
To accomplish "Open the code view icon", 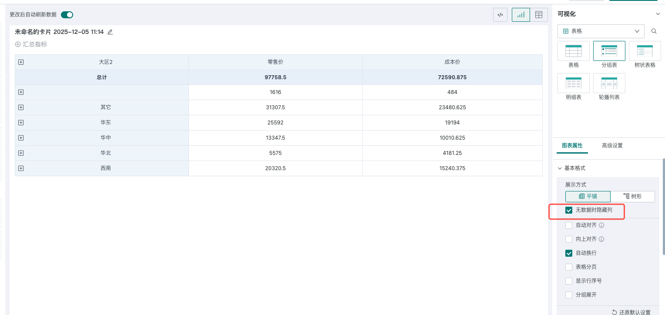I will tap(500, 15).
